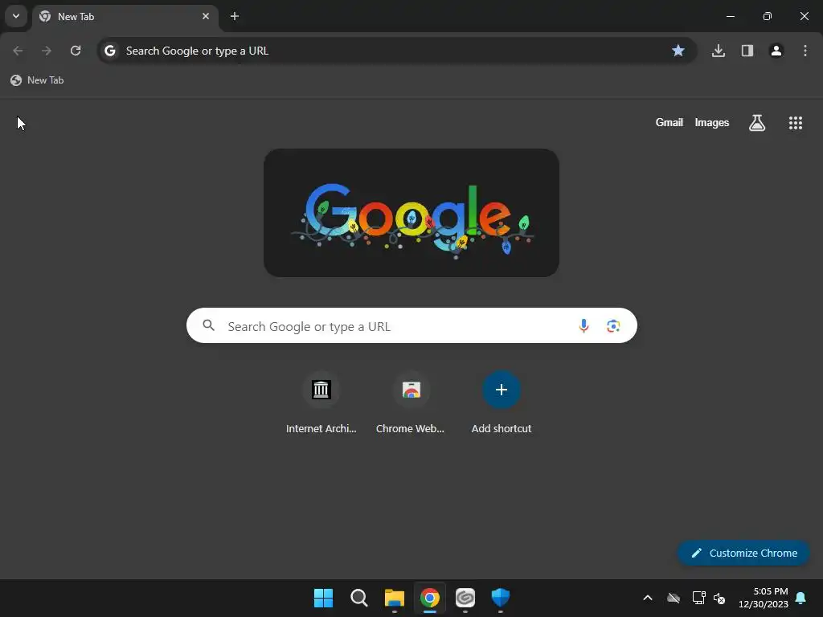The height and width of the screenshot is (617, 823).
Task: Open the Google apps grid
Action: (x=796, y=123)
